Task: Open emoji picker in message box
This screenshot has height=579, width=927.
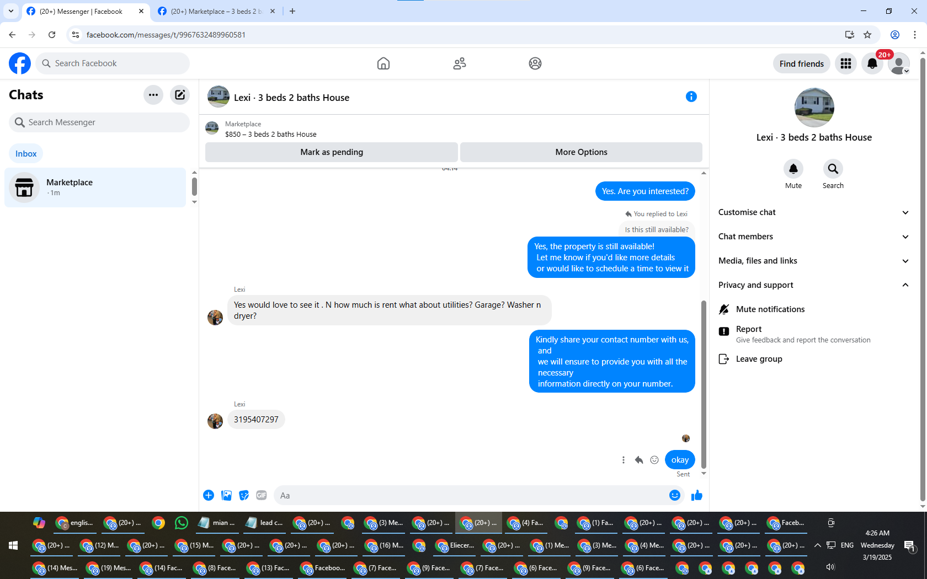Action: (675, 495)
